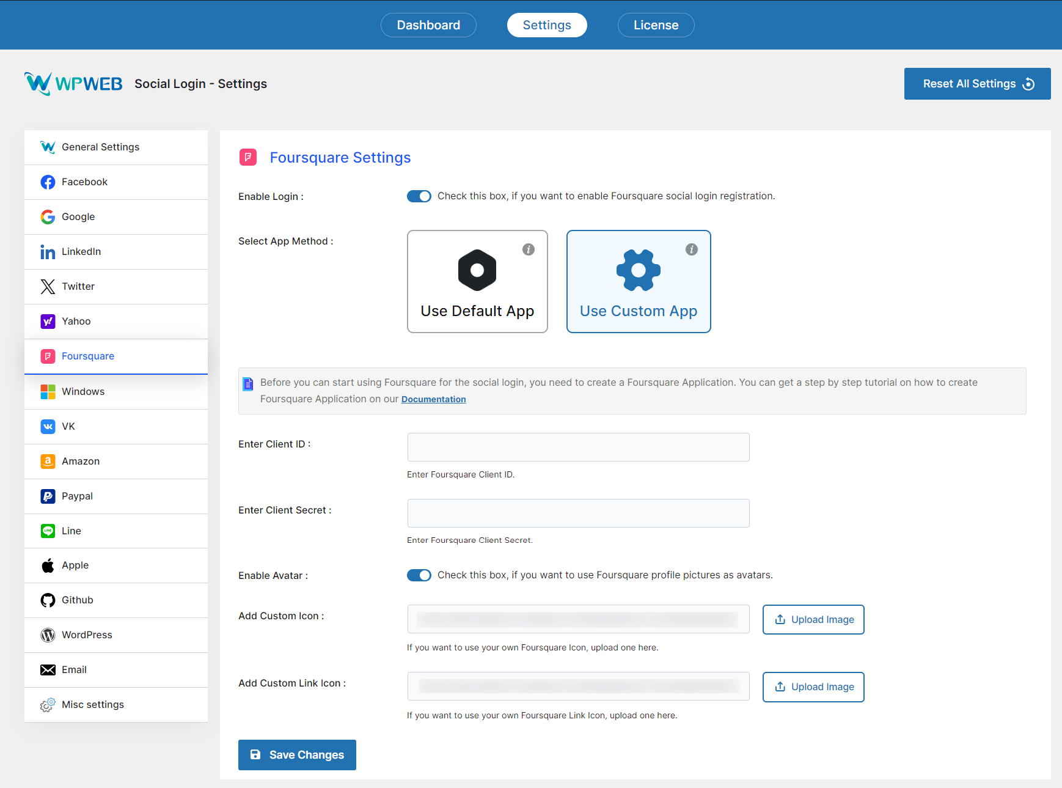Click the Reset All Settings button
Image resolution: width=1062 pixels, height=788 pixels.
[977, 84]
